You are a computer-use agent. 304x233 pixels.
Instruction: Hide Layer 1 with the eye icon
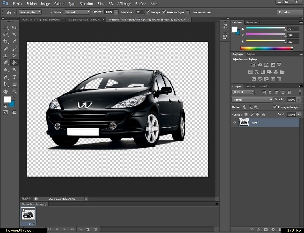point(234,122)
